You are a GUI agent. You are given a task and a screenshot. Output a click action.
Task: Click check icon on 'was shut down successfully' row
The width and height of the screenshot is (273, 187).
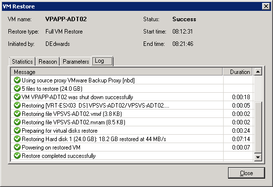tap(17, 97)
